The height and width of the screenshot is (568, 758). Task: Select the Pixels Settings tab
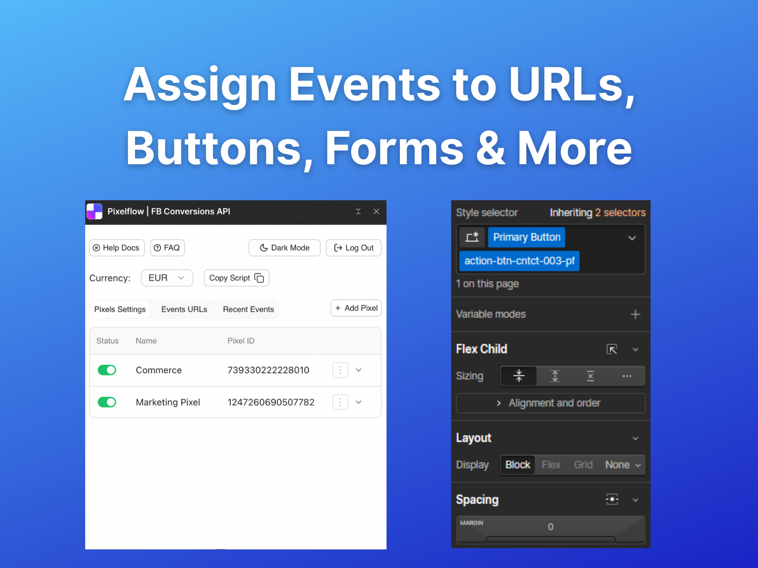point(120,309)
